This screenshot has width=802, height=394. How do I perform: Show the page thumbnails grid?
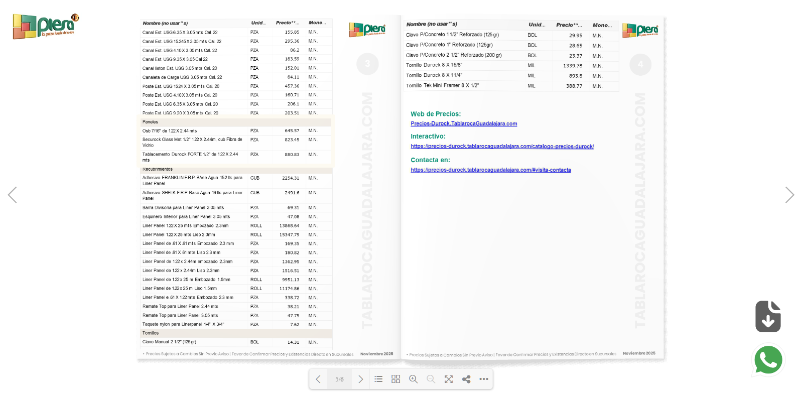[395, 379]
